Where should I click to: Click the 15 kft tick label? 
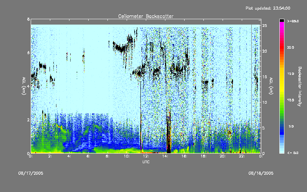pyautogui.click(x=264, y=77)
